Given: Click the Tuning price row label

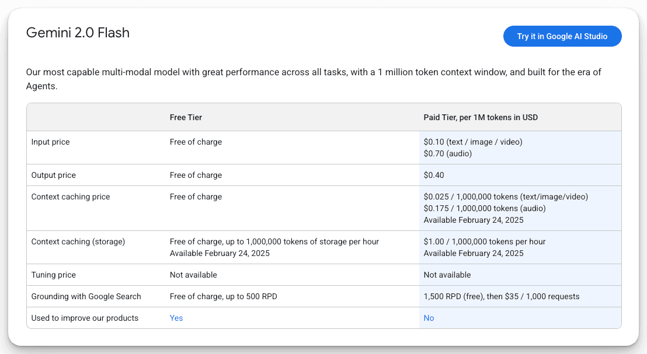Looking at the screenshot, I should 53,275.
